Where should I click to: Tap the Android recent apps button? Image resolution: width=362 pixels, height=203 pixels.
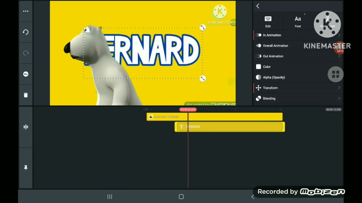[110, 197]
